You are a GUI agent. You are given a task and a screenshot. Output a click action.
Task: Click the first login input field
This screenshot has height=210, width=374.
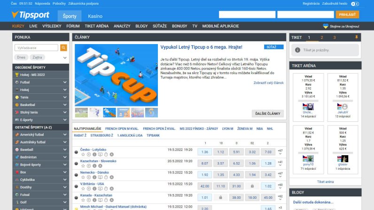click(x=247, y=15)
